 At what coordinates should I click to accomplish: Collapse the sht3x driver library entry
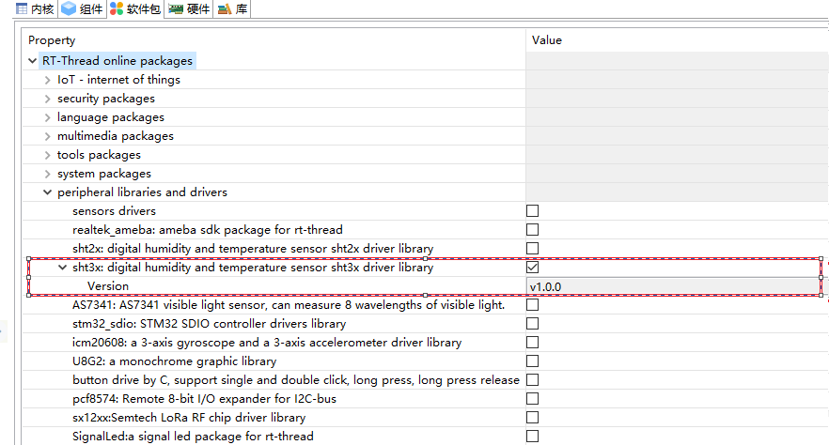coord(64,268)
